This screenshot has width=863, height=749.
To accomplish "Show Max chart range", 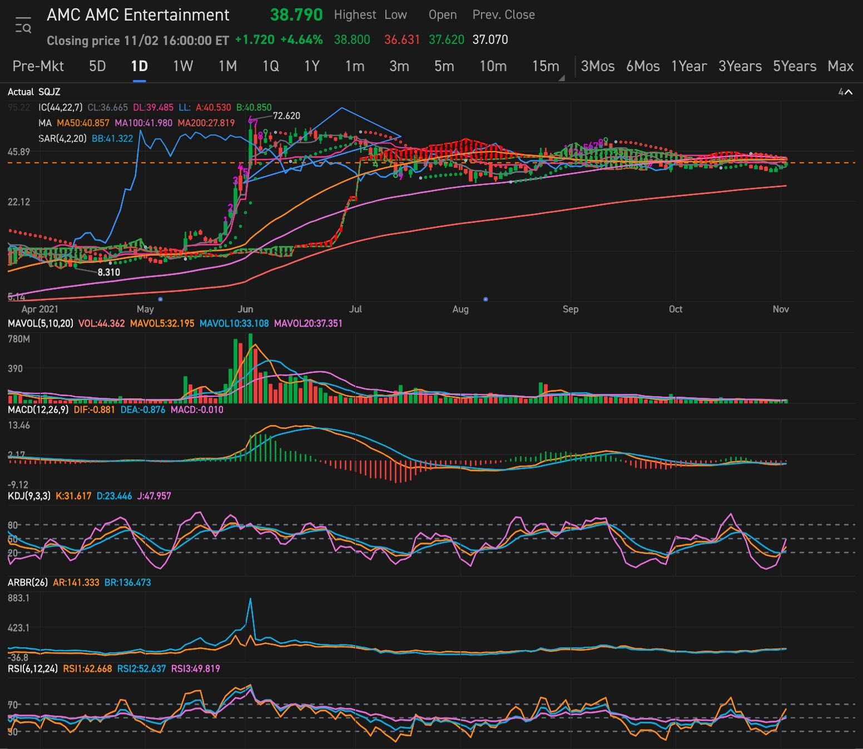I will (x=840, y=66).
